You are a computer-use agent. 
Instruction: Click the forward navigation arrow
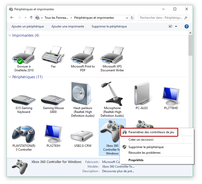19,17
